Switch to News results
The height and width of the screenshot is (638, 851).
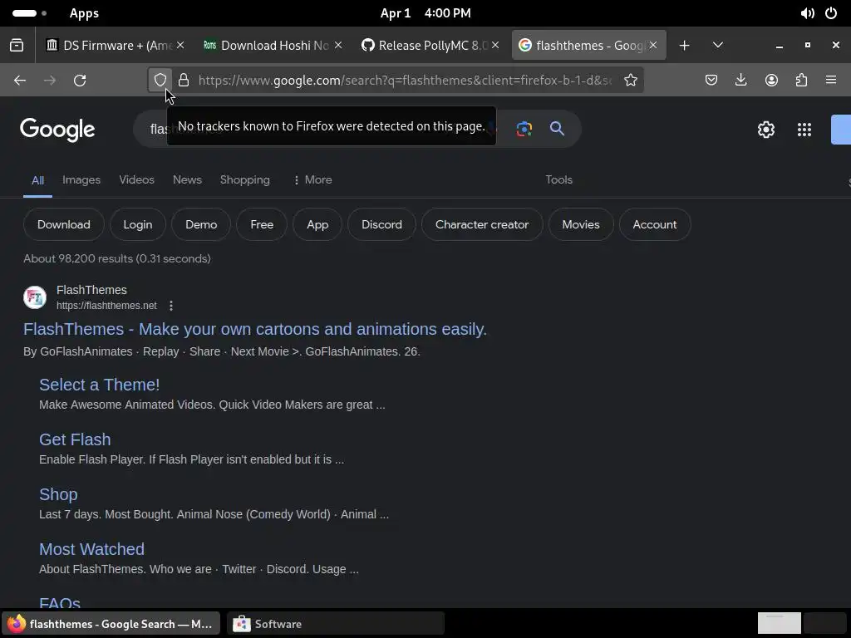187,179
